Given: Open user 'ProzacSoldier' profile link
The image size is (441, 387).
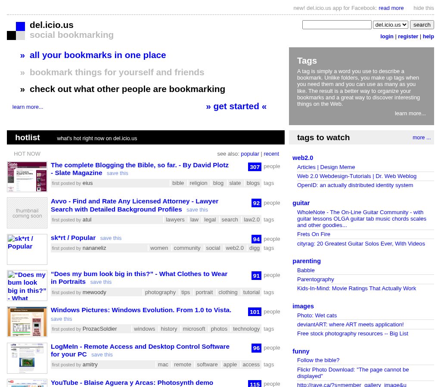Looking at the screenshot, I should (x=99, y=329).
